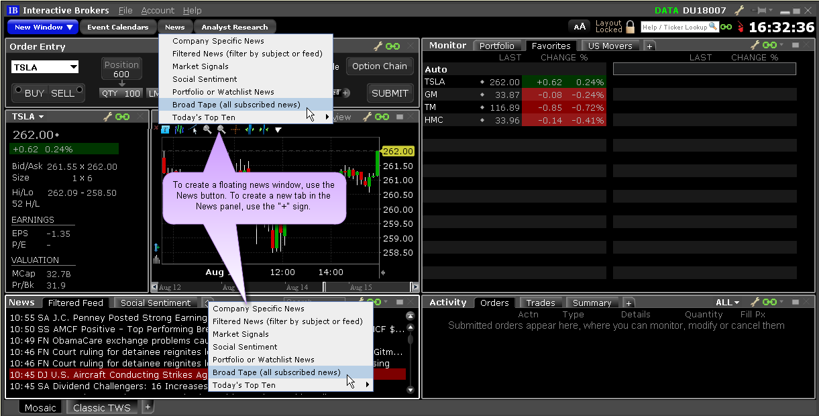Open Activity panel wrench configuration icon
This screenshot has height=416, width=819.
(x=755, y=303)
